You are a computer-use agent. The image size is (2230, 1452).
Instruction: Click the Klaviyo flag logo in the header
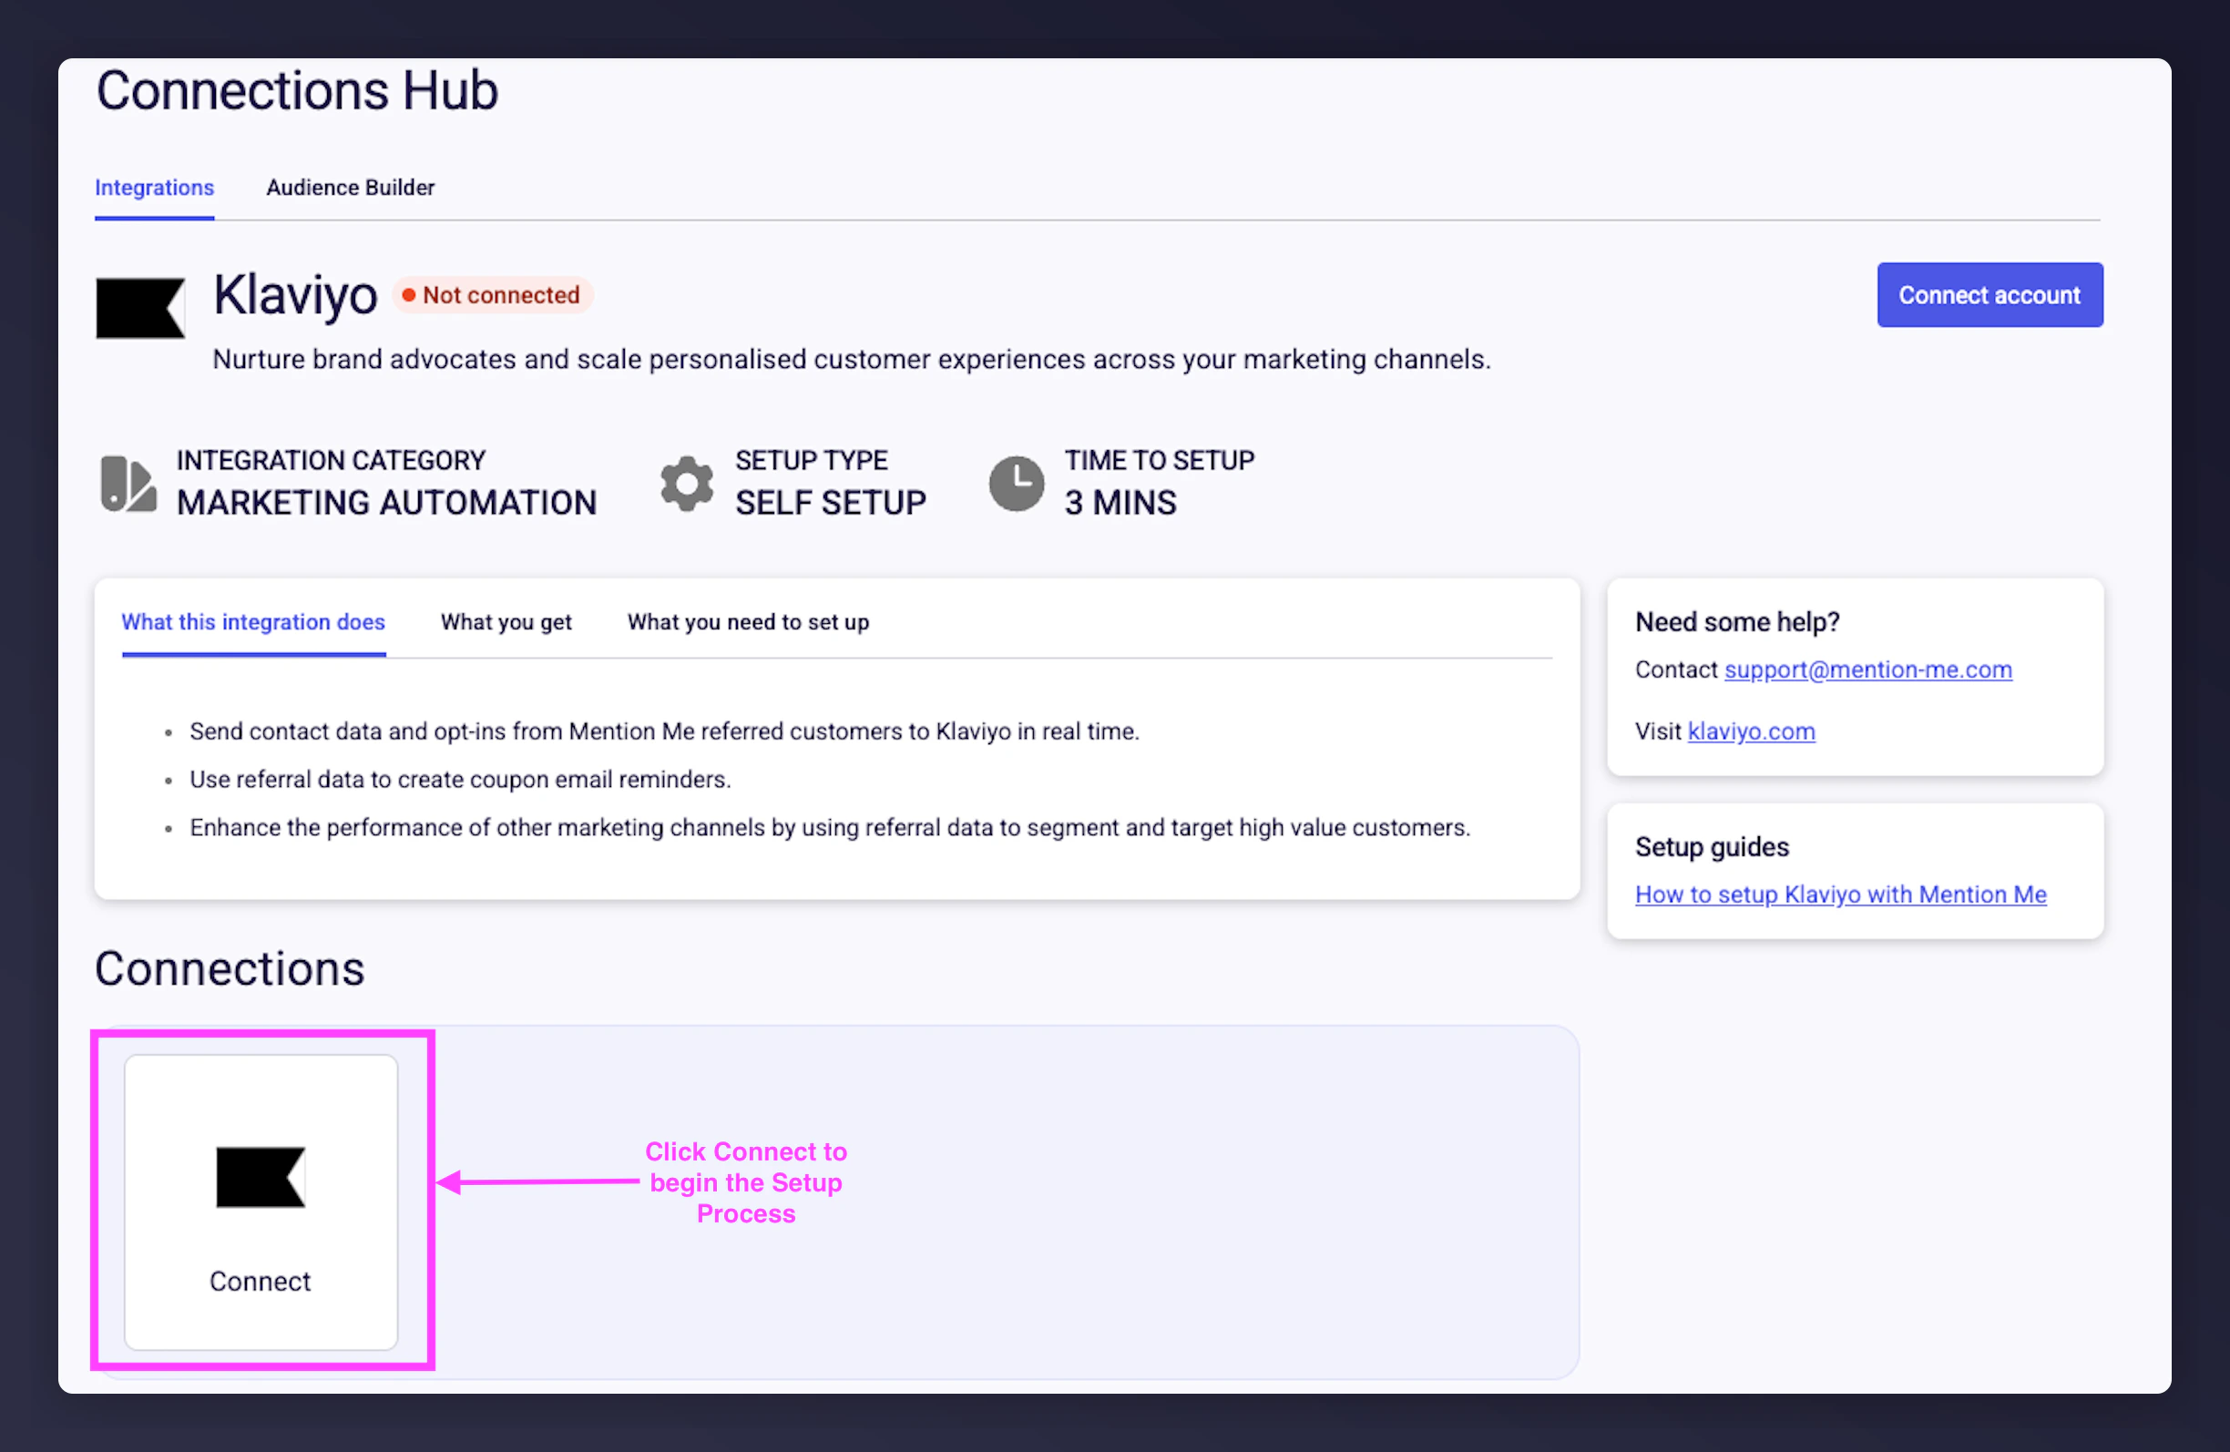coord(140,307)
